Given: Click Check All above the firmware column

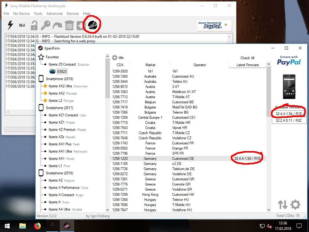Looking at the screenshot, I should tap(247, 58).
